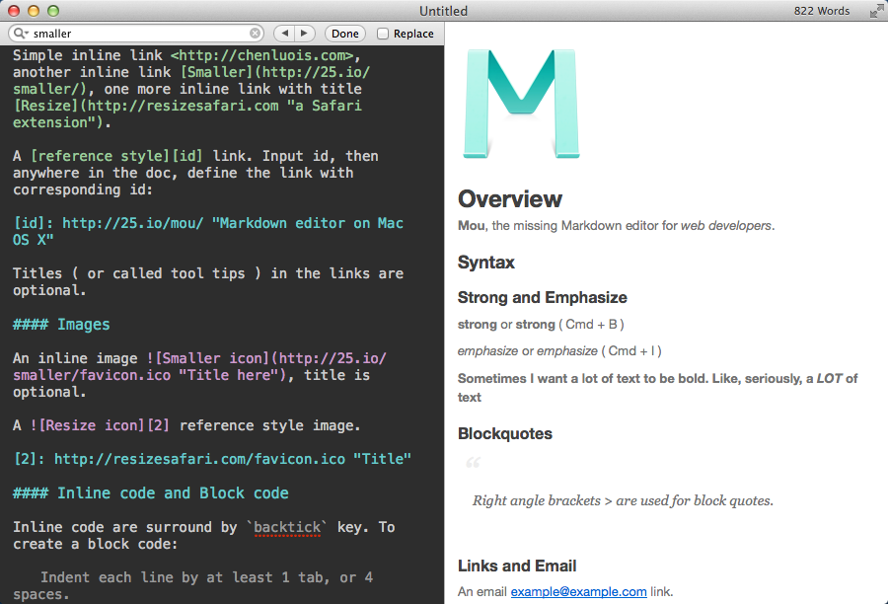Click the 'Untitled' window title
This screenshot has width=888, height=604.
click(x=443, y=11)
